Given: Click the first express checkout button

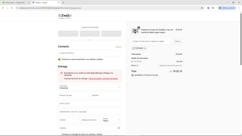Looking at the screenshot, I should point(68,34).
